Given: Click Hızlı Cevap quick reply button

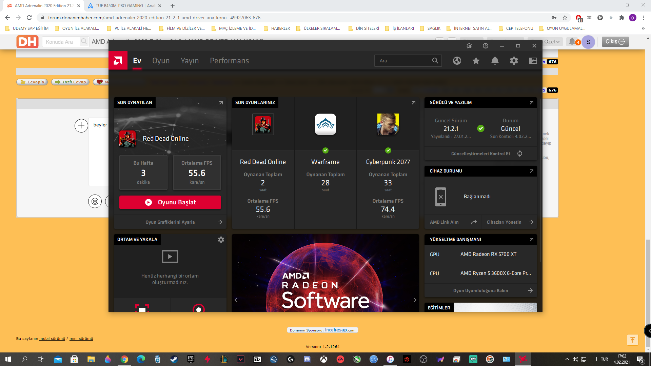Looking at the screenshot, I should click(x=71, y=82).
